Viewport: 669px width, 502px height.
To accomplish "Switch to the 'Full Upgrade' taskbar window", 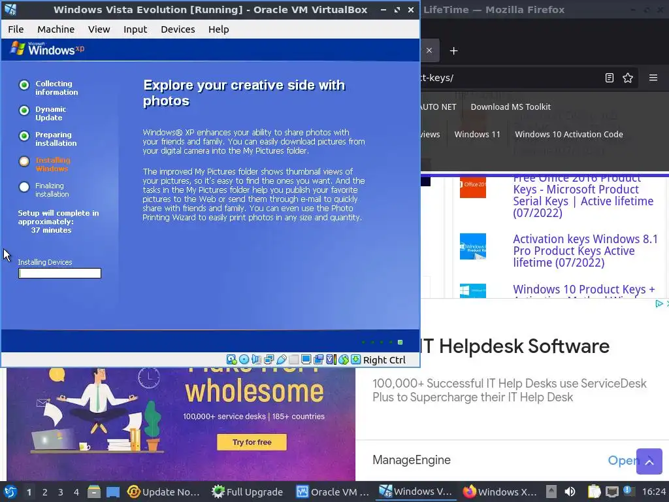I will click(x=248, y=492).
